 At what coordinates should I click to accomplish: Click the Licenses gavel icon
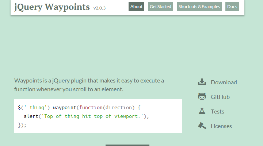[x=202, y=126]
